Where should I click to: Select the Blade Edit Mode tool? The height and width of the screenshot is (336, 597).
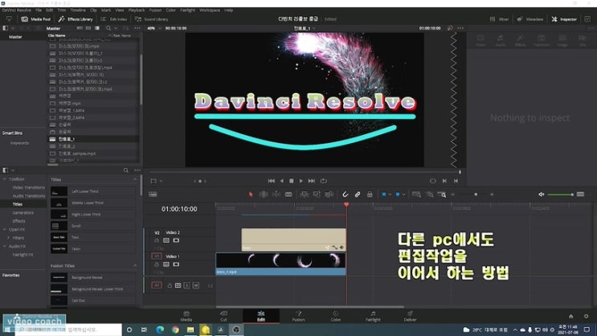click(288, 195)
